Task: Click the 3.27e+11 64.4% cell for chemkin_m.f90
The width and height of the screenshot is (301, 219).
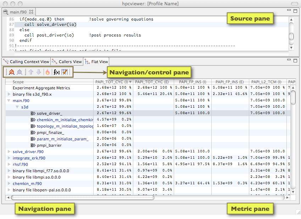Action: coord(192,183)
